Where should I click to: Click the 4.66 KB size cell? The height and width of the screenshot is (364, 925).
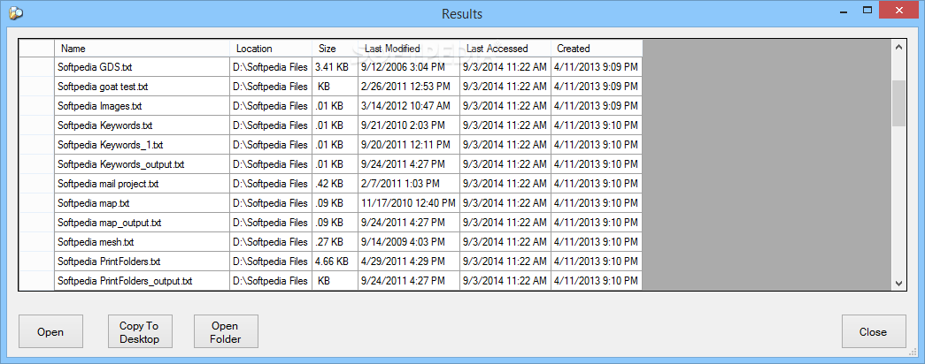335,262
